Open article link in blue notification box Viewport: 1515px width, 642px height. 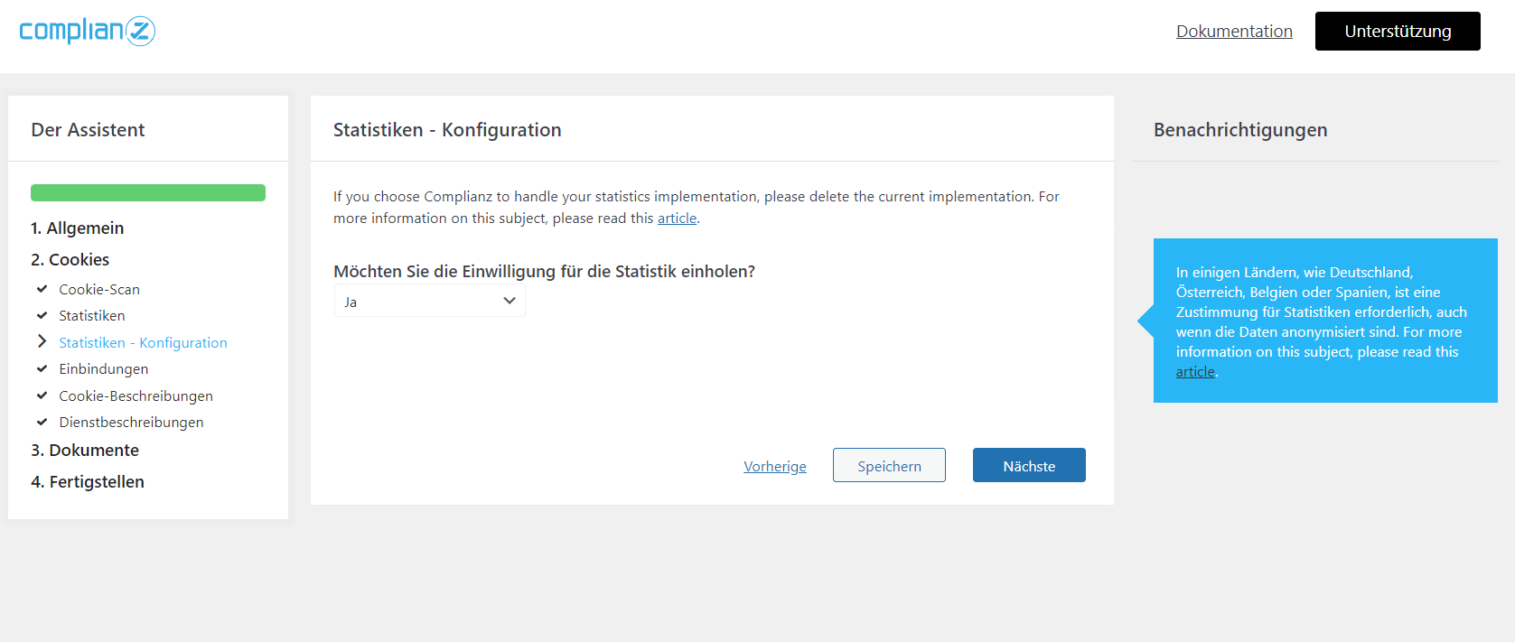point(1195,372)
